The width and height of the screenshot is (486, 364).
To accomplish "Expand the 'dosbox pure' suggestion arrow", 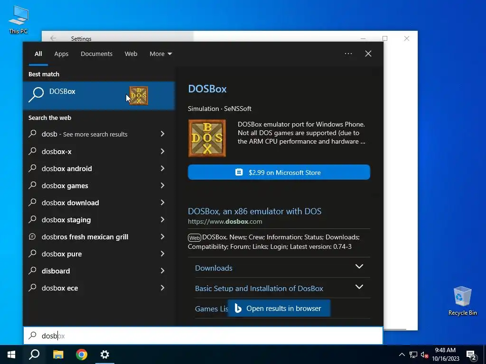I will click(162, 254).
